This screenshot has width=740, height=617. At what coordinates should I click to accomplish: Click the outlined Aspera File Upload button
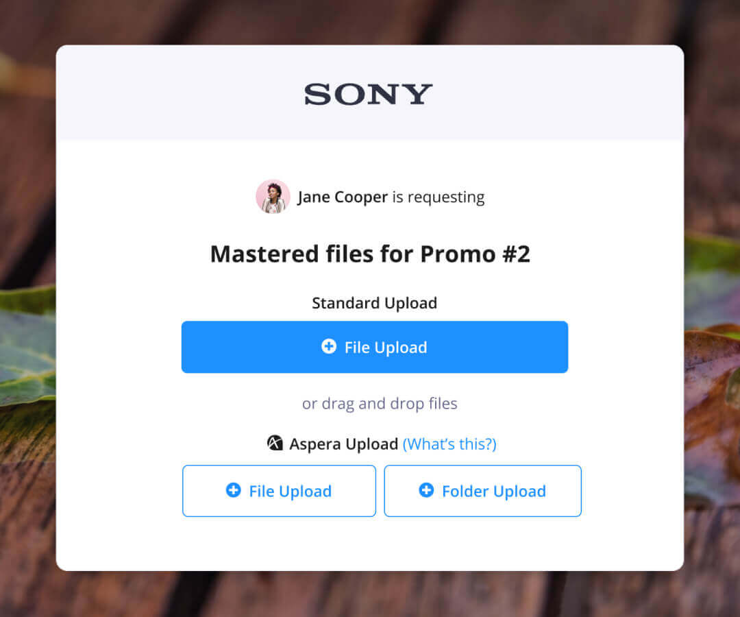[279, 491]
